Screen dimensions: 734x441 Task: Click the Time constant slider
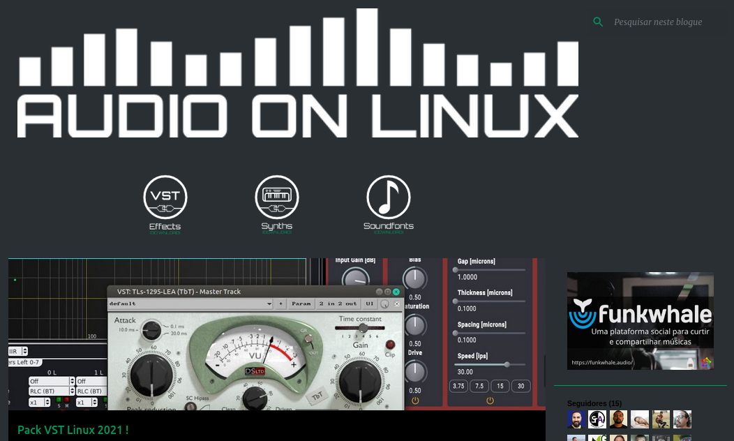point(360,329)
